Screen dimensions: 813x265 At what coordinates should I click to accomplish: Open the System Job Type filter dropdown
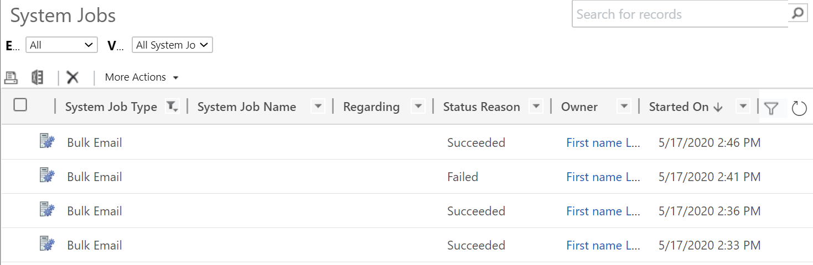click(172, 107)
